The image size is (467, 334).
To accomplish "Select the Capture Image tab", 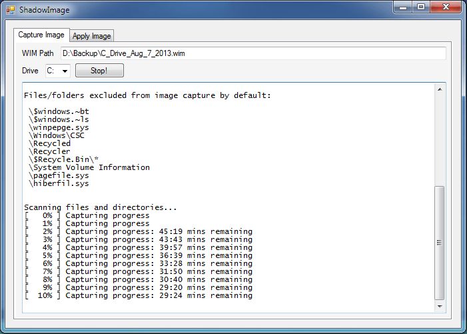I will [41, 35].
